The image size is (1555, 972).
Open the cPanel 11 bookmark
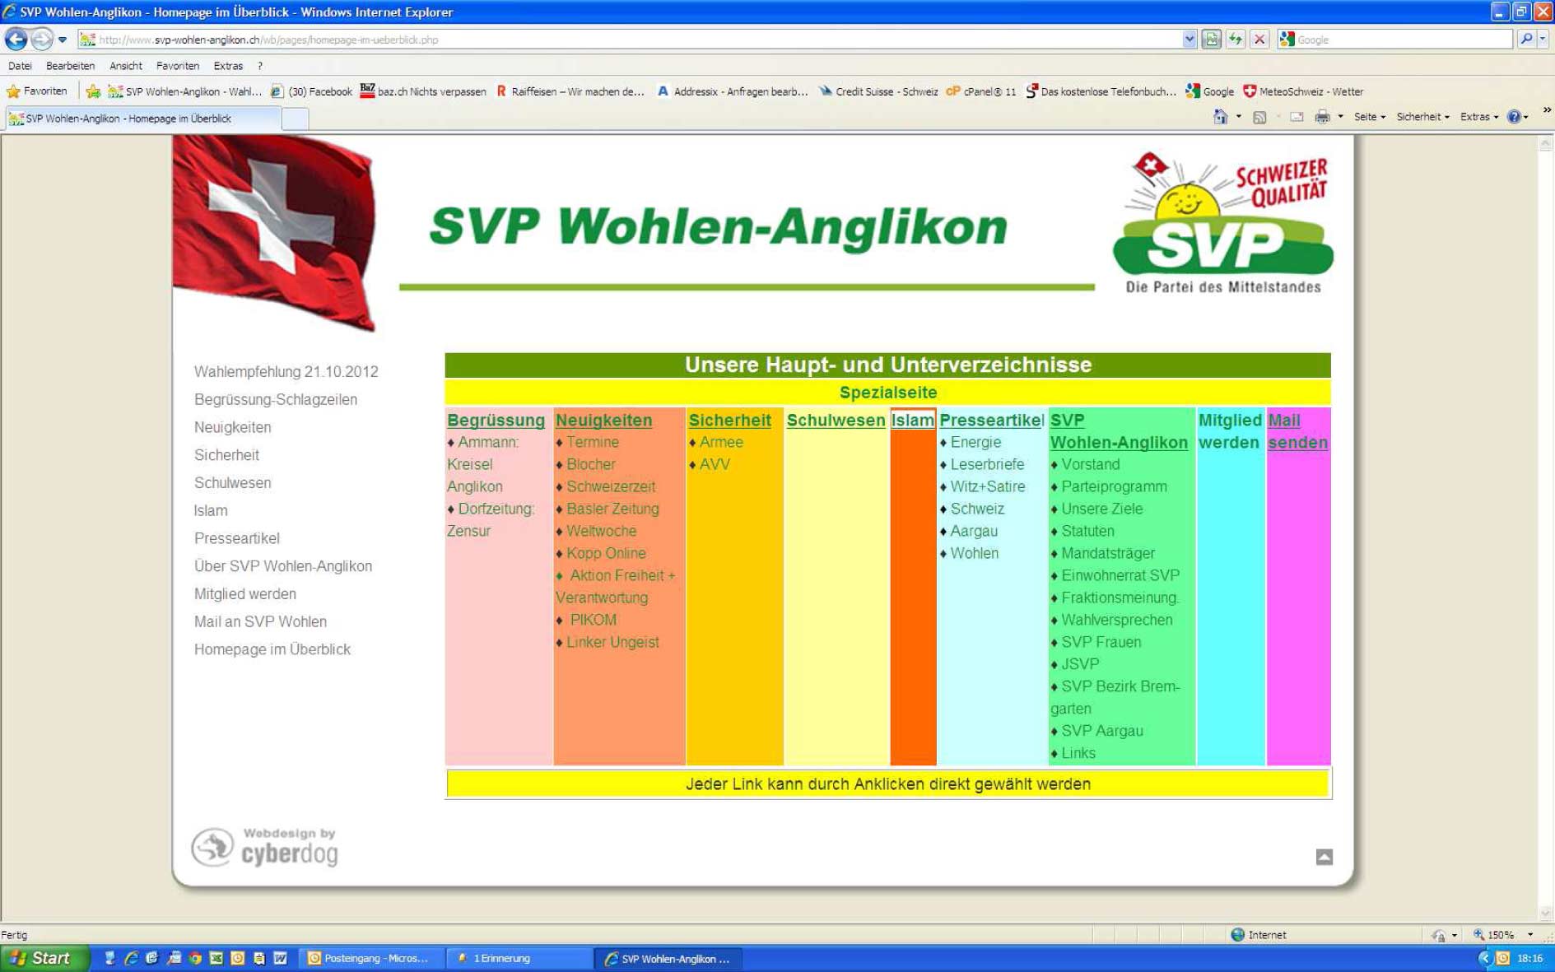pos(981,91)
